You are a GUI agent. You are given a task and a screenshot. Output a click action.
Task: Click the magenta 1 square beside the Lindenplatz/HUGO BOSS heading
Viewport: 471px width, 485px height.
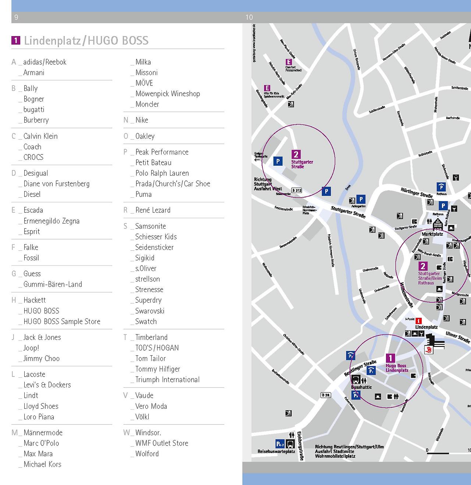pos(16,41)
